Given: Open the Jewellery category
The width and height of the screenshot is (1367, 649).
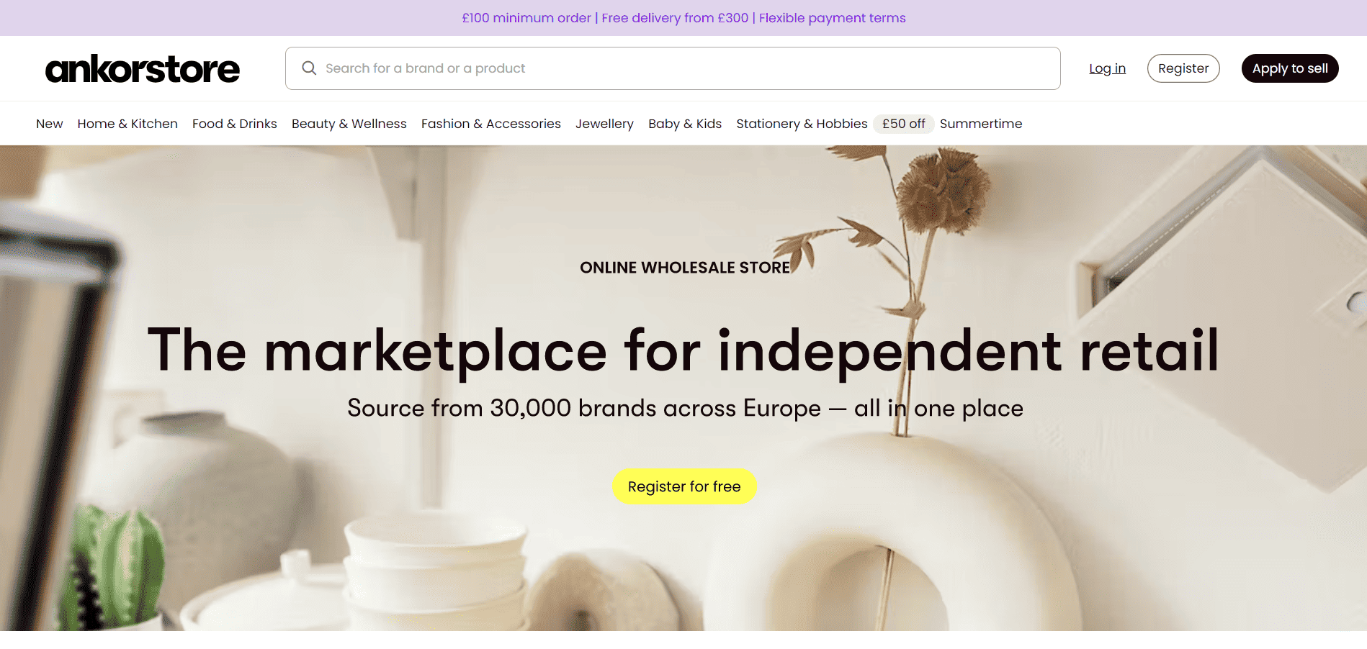Looking at the screenshot, I should [x=604, y=123].
